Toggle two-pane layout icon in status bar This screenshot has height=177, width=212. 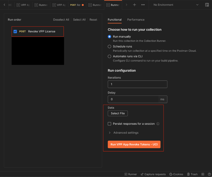pos(203,174)
